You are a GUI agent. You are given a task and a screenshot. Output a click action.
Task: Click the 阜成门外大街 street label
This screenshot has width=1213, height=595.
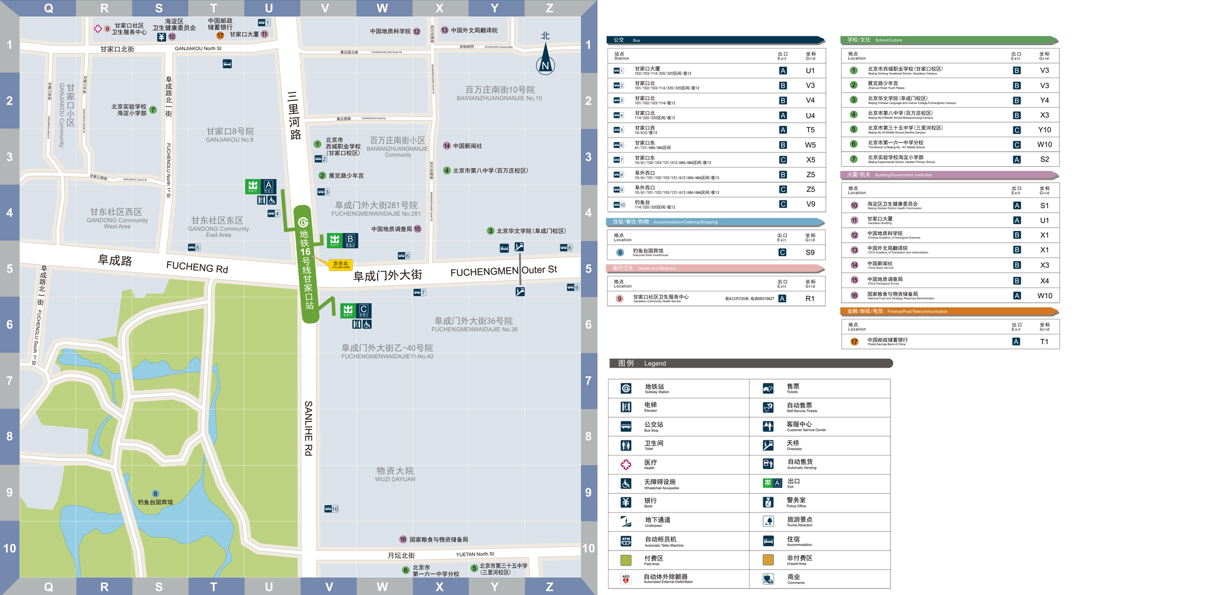[x=388, y=275]
